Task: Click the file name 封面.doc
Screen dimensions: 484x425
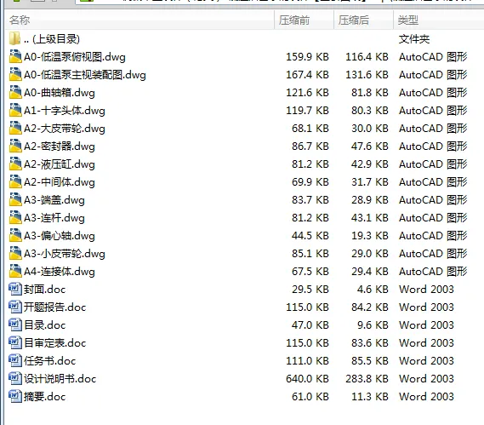Action: 45,290
